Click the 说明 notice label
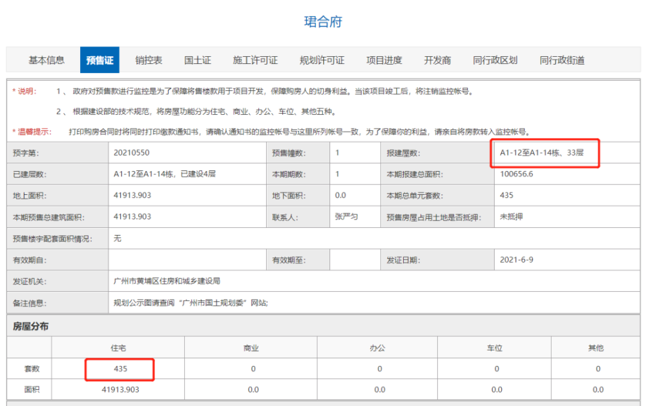The height and width of the screenshot is (406, 646). coord(25,92)
